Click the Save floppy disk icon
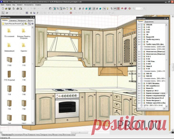174x139 pixels. 9,9
